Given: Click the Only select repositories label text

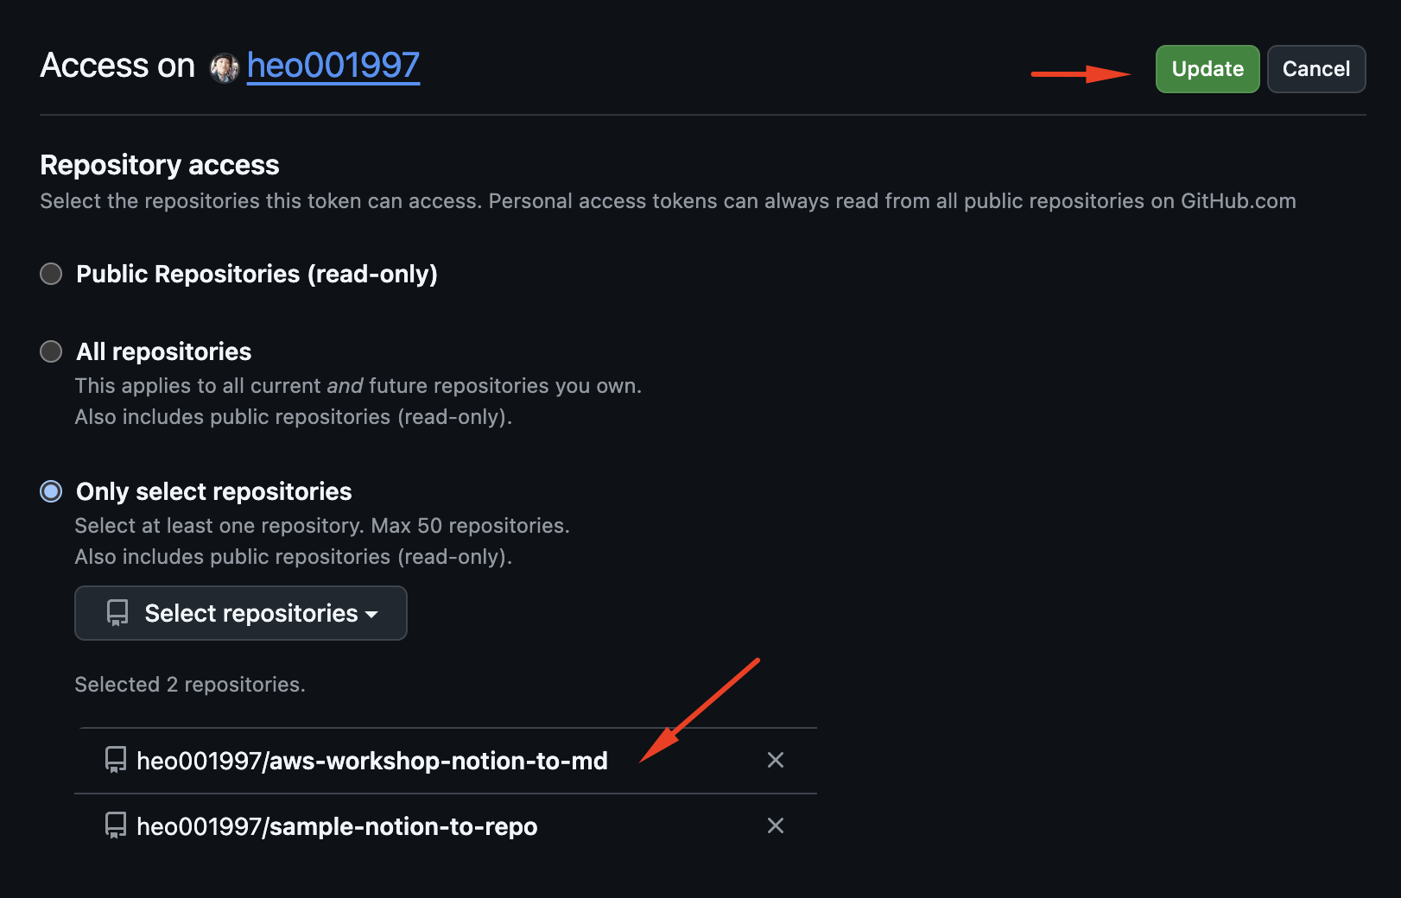Looking at the screenshot, I should tap(214, 491).
